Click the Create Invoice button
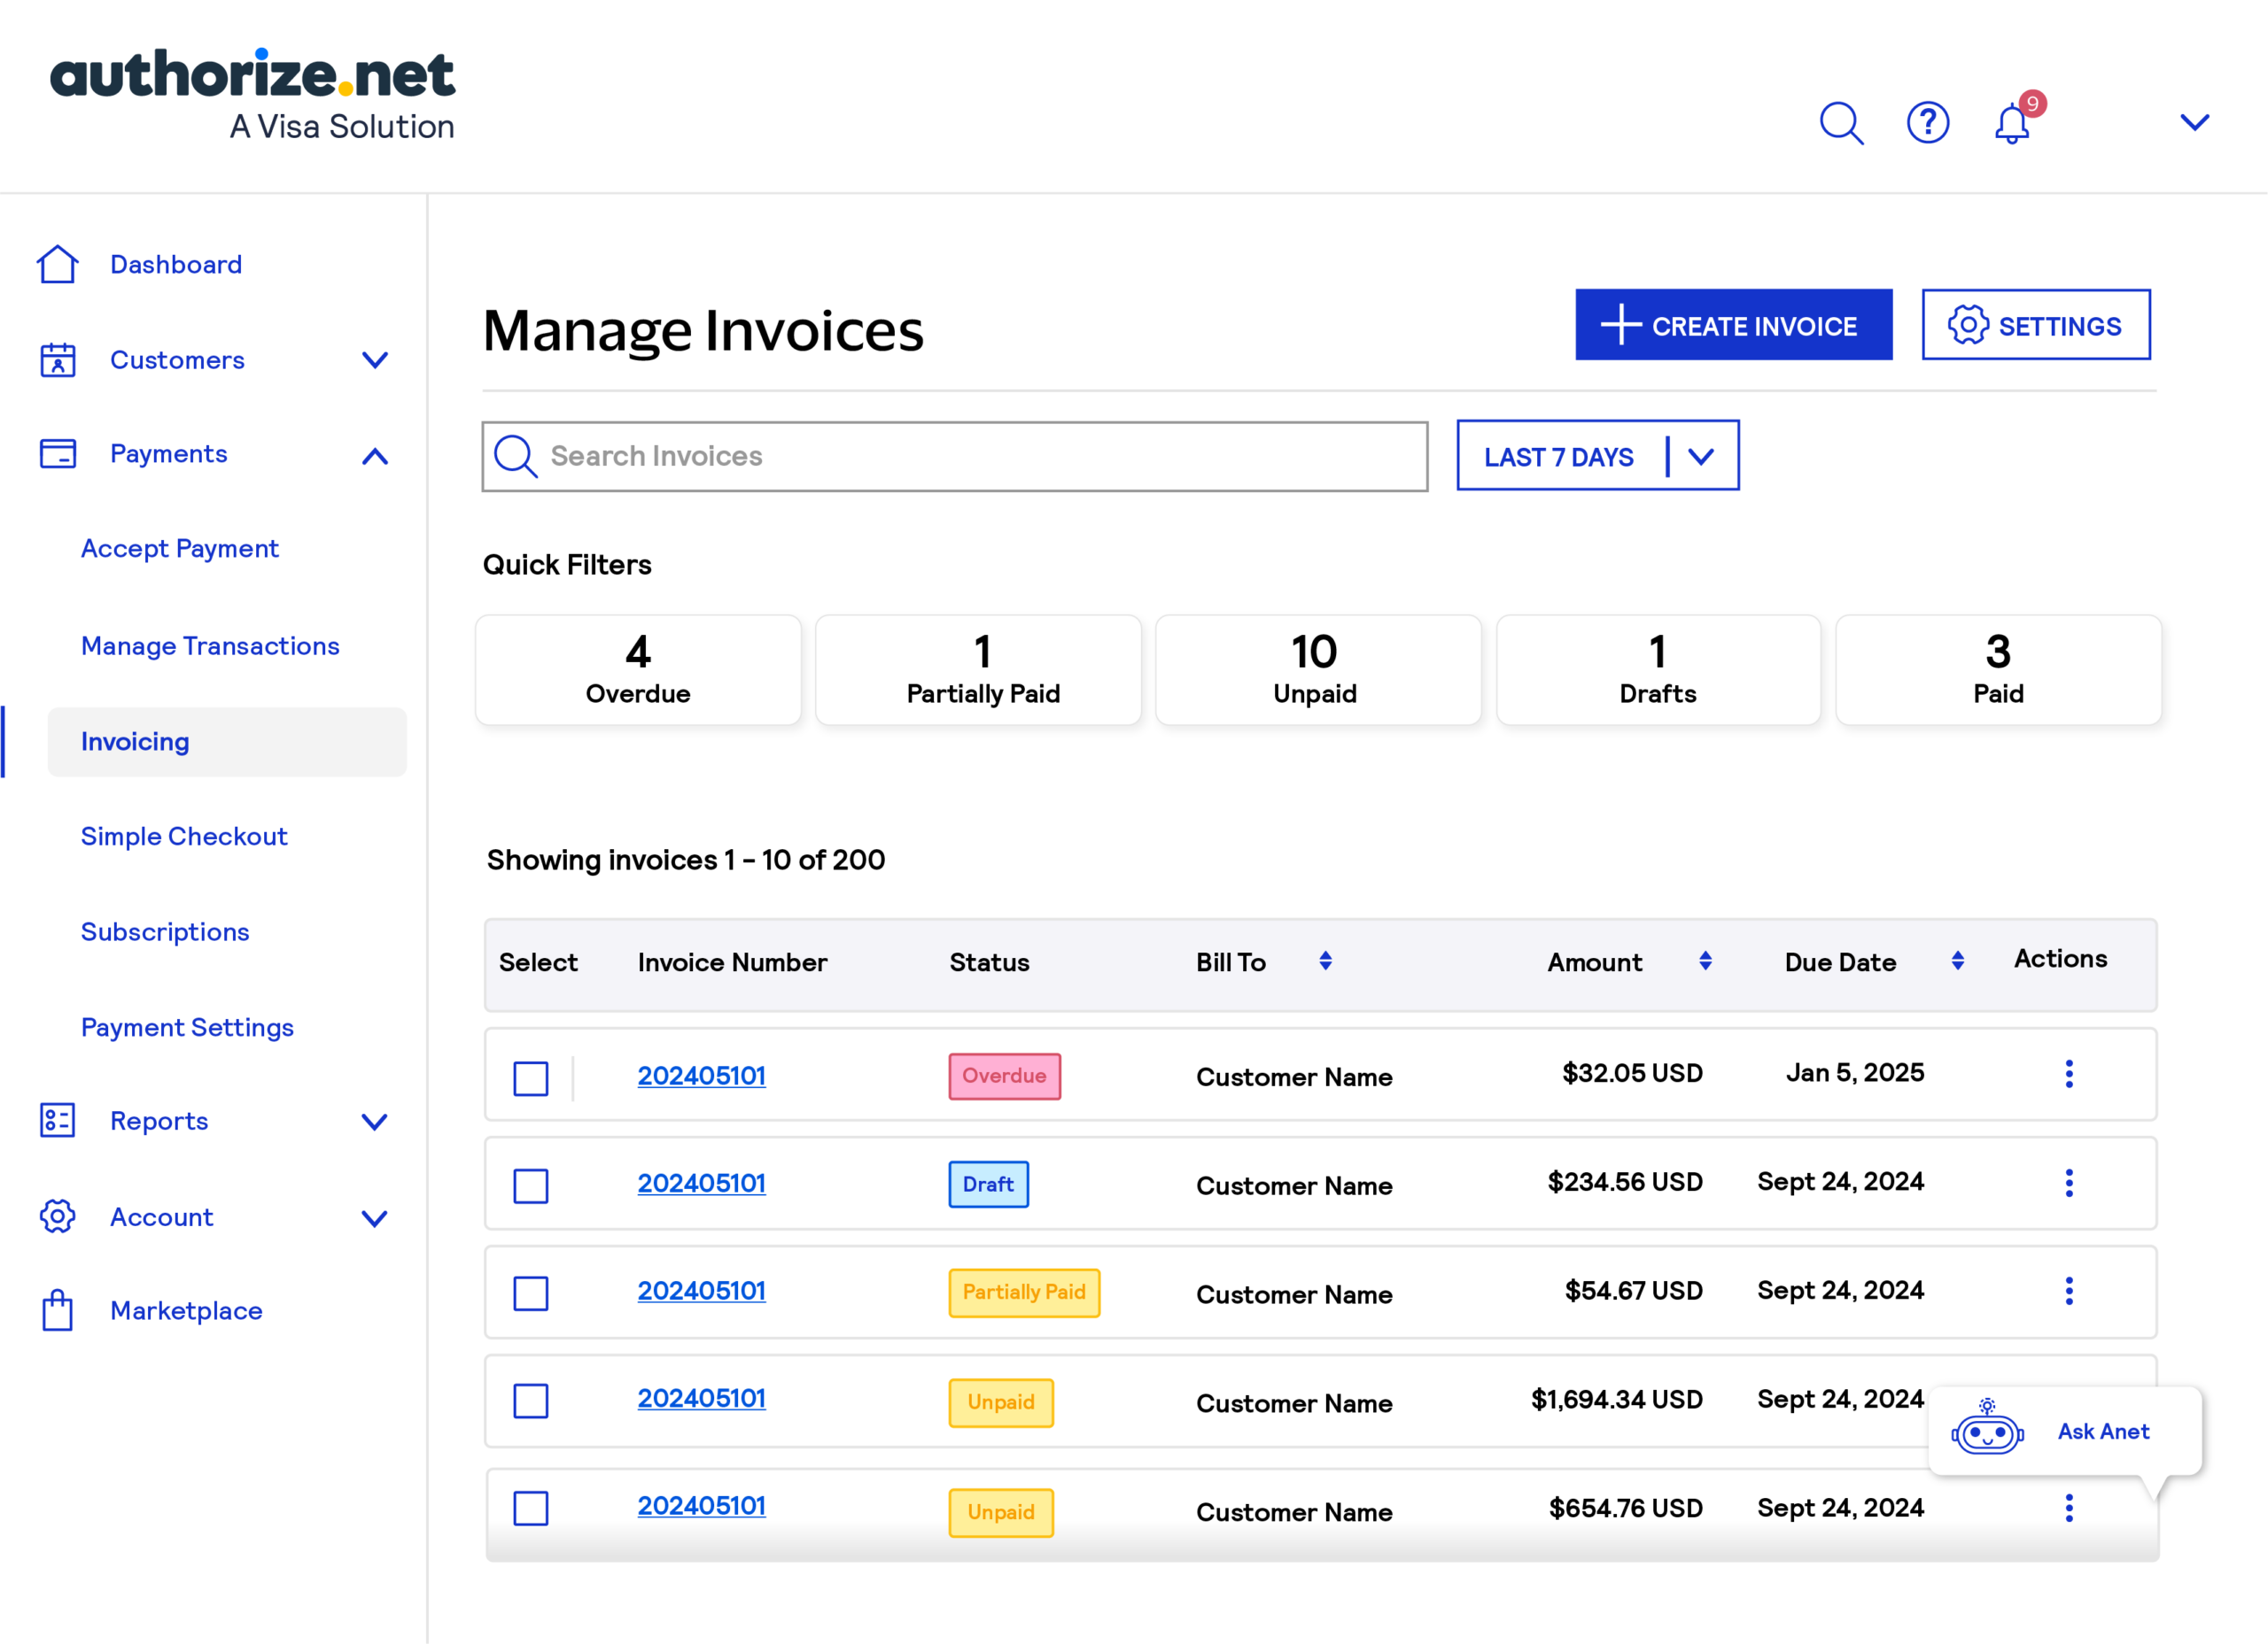This screenshot has width=2268, height=1644. click(x=1733, y=325)
